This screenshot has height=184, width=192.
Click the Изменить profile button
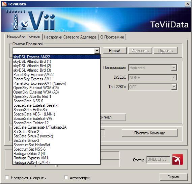click(140, 51)
